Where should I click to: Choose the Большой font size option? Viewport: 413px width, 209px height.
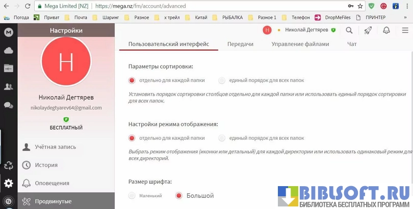point(178,196)
